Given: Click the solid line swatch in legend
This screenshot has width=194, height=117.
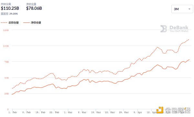Looking at the screenshot, I should pos(27,23).
